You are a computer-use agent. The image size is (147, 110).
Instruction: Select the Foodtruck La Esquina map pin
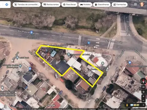(x=32, y=32)
